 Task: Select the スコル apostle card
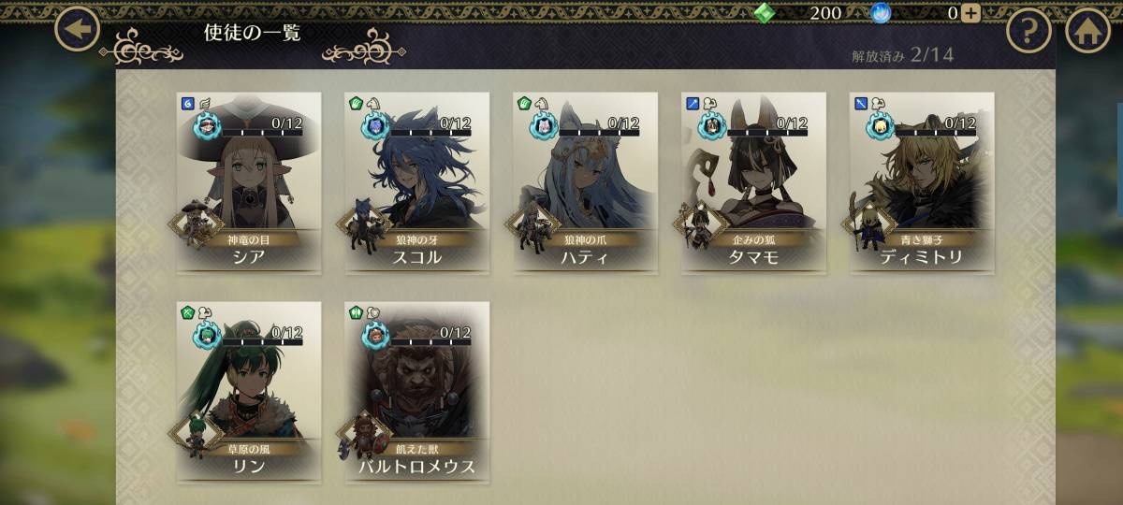(x=417, y=182)
